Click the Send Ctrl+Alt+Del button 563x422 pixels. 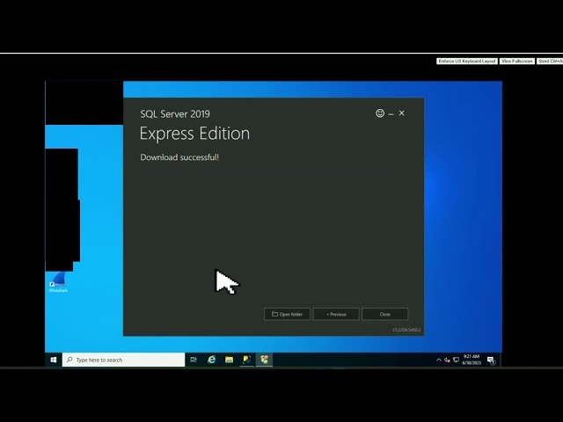pos(551,62)
